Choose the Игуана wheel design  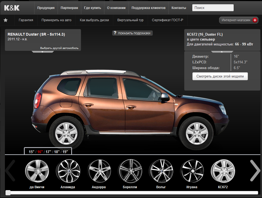(192, 171)
